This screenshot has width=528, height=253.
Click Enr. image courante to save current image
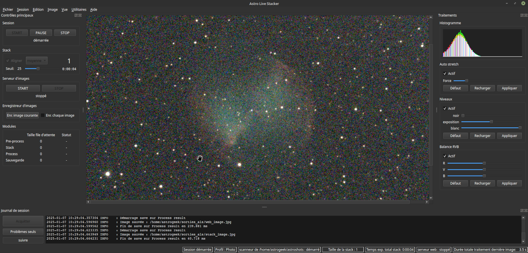pyautogui.click(x=22, y=115)
